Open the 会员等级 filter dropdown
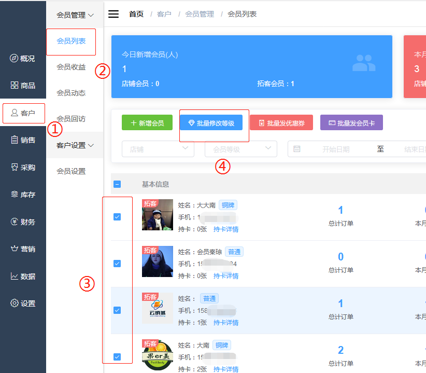 pos(240,149)
